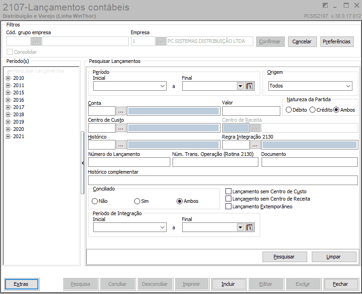Expand the 2016 tree node

[x=8, y=100]
